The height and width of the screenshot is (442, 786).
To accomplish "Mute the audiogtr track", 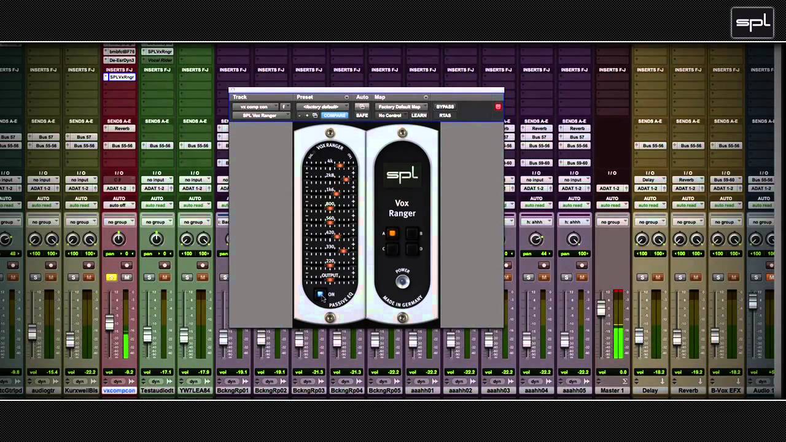I will pos(51,277).
